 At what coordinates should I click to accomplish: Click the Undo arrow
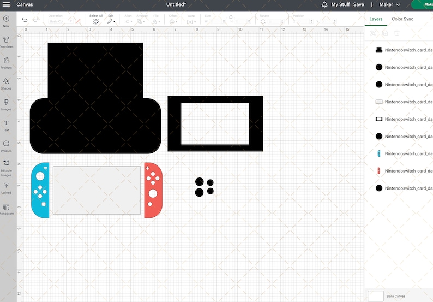coord(25,20)
